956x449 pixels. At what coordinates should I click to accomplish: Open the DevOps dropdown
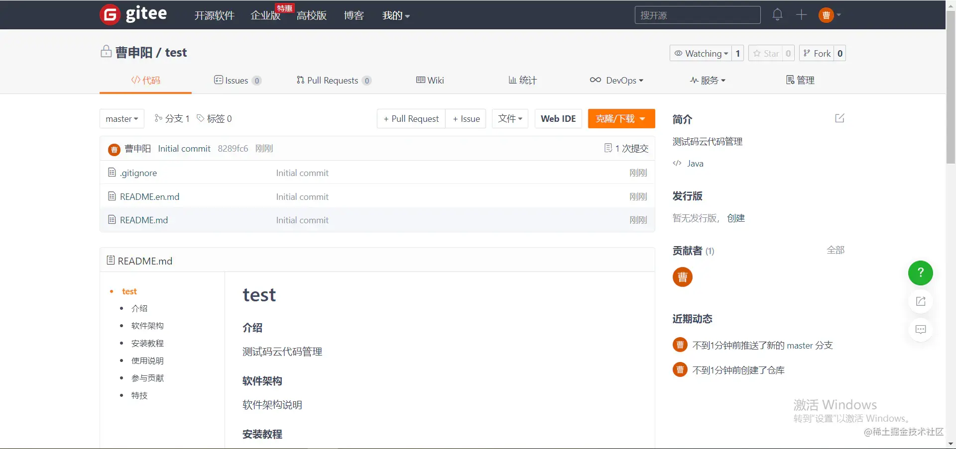(616, 81)
